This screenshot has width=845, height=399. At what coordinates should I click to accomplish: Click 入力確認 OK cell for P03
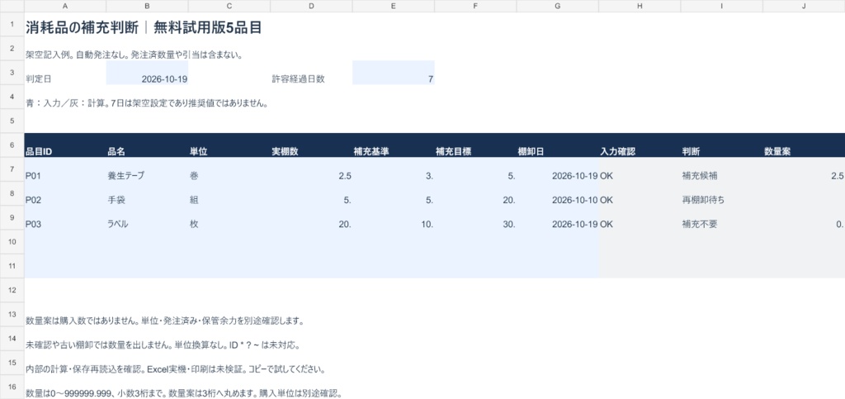click(640, 218)
